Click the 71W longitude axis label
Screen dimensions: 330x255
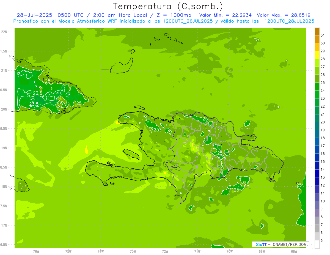[197, 251]
